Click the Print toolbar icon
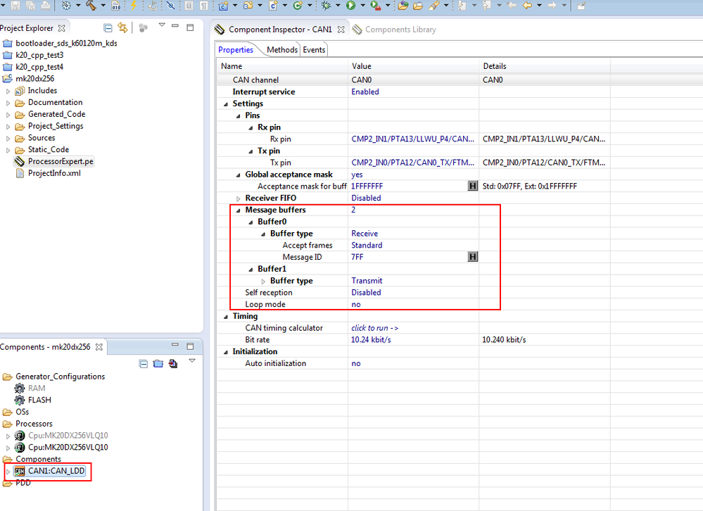 pyautogui.click(x=46, y=6)
